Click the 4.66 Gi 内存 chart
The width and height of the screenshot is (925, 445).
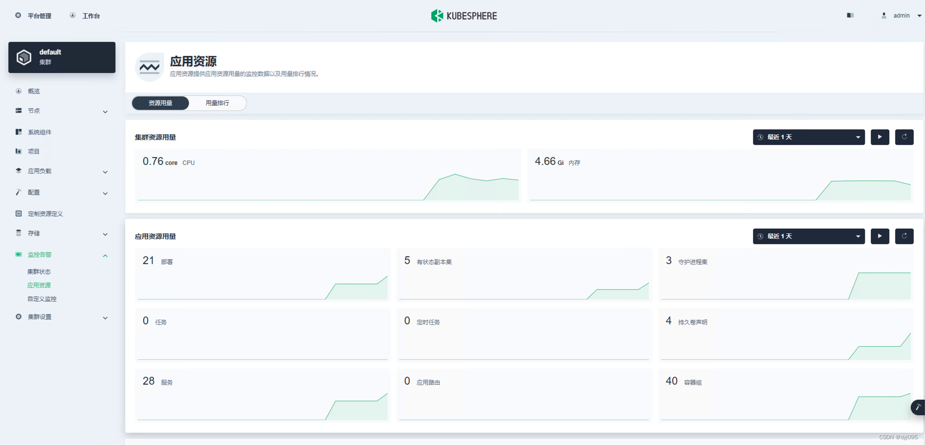point(721,176)
